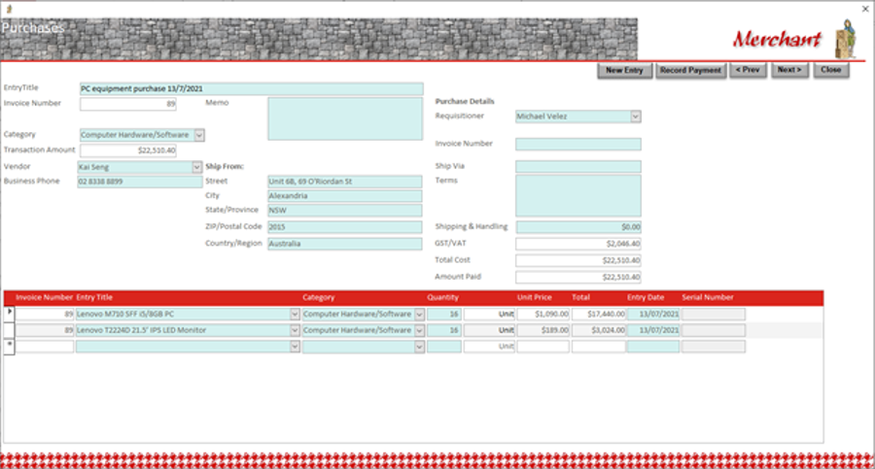Open Entry Title dropdown in new blank row
The width and height of the screenshot is (875, 469).
[x=295, y=347]
